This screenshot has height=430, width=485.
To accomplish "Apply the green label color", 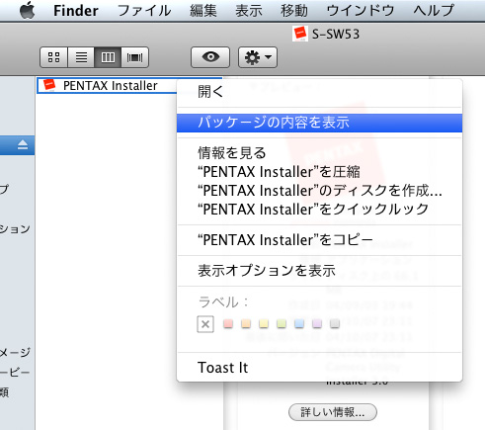I will click(x=282, y=323).
